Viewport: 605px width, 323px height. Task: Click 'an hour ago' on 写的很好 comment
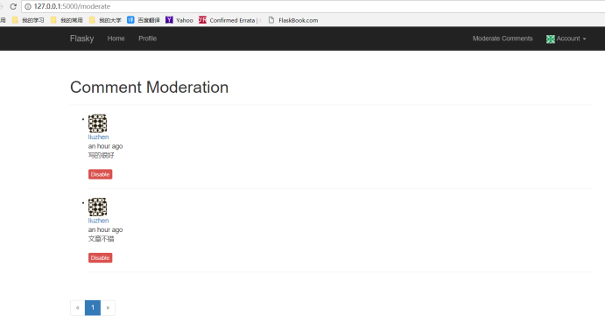[105, 146]
